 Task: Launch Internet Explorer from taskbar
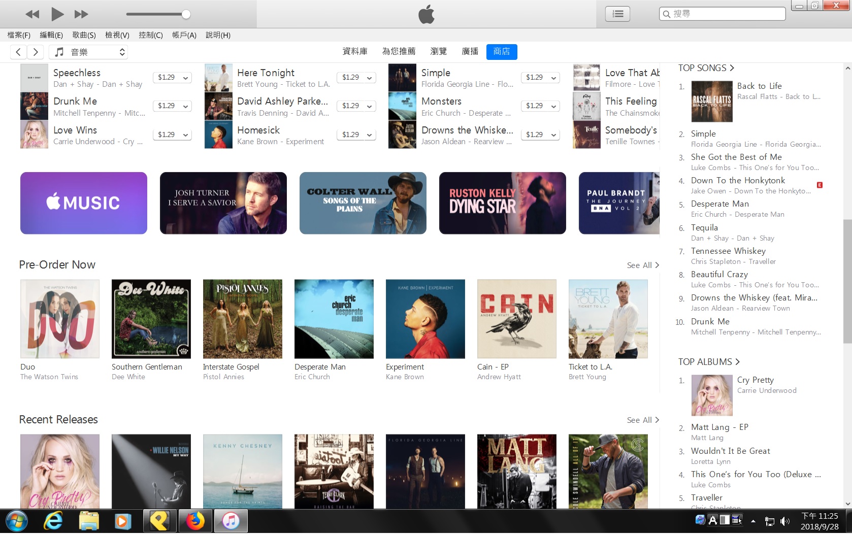(x=53, y=521)
